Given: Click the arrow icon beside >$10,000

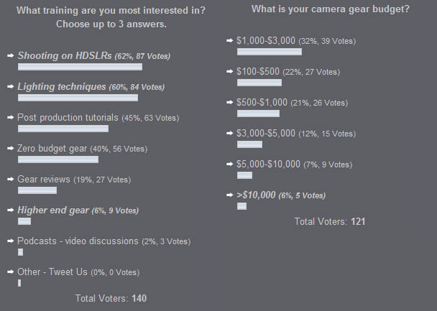Looking at the screenshot, I should tap(230, 195).
